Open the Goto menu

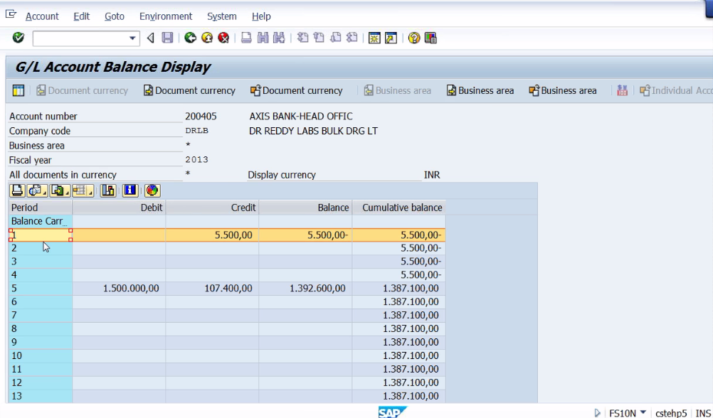pos(114,16)
